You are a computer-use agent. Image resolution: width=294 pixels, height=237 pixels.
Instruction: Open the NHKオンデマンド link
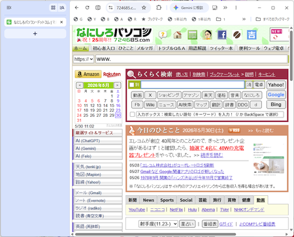click(249, 210)
